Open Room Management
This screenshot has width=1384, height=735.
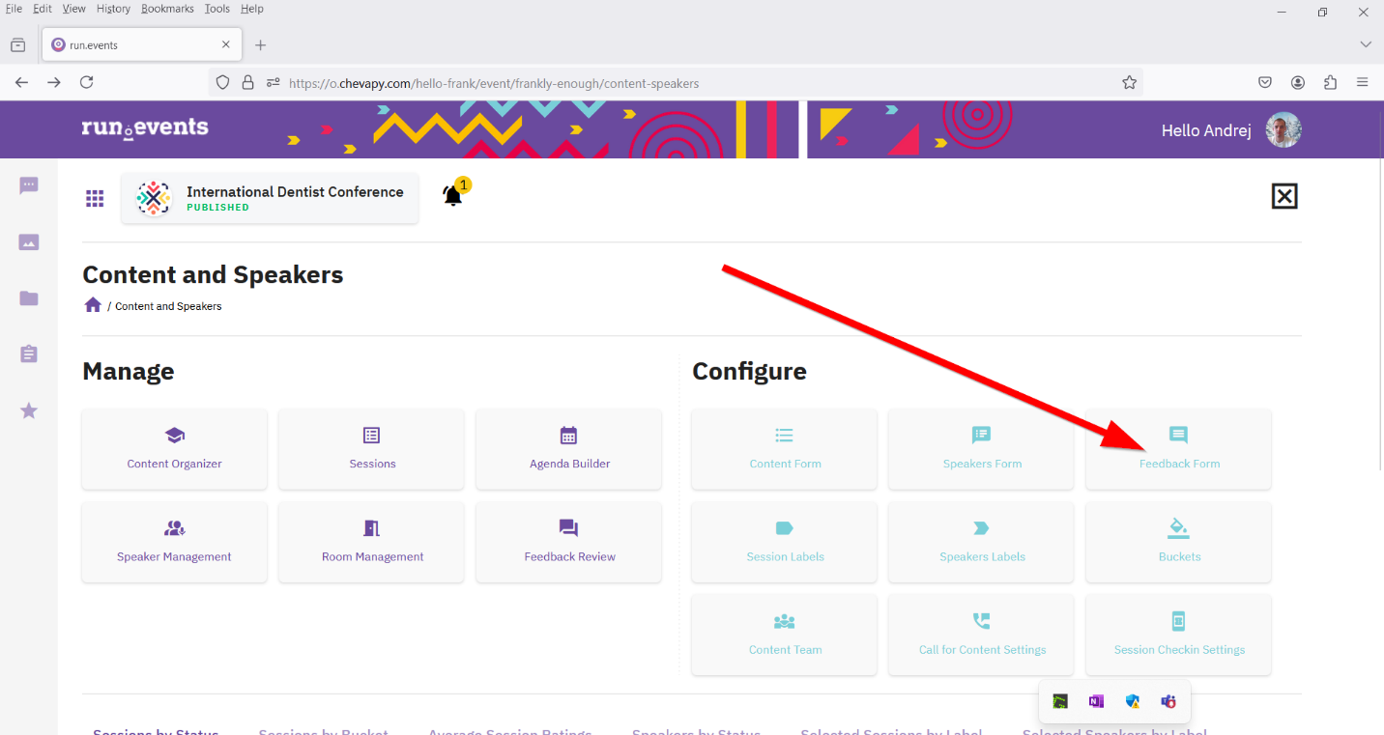point(372,542)
